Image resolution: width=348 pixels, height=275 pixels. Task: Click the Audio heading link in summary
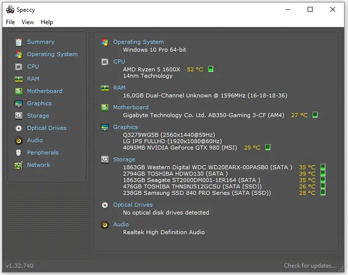(x=121, y=224)
